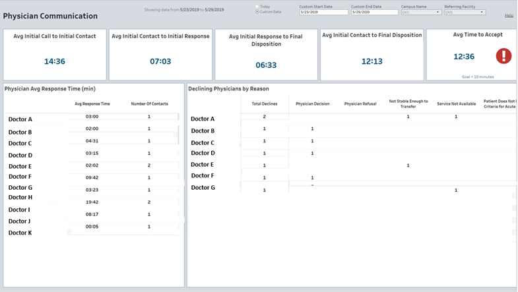This screenshot has height=292, width=518.
Task: Click the red alert exclamation icon
Action: click(503, 56)
